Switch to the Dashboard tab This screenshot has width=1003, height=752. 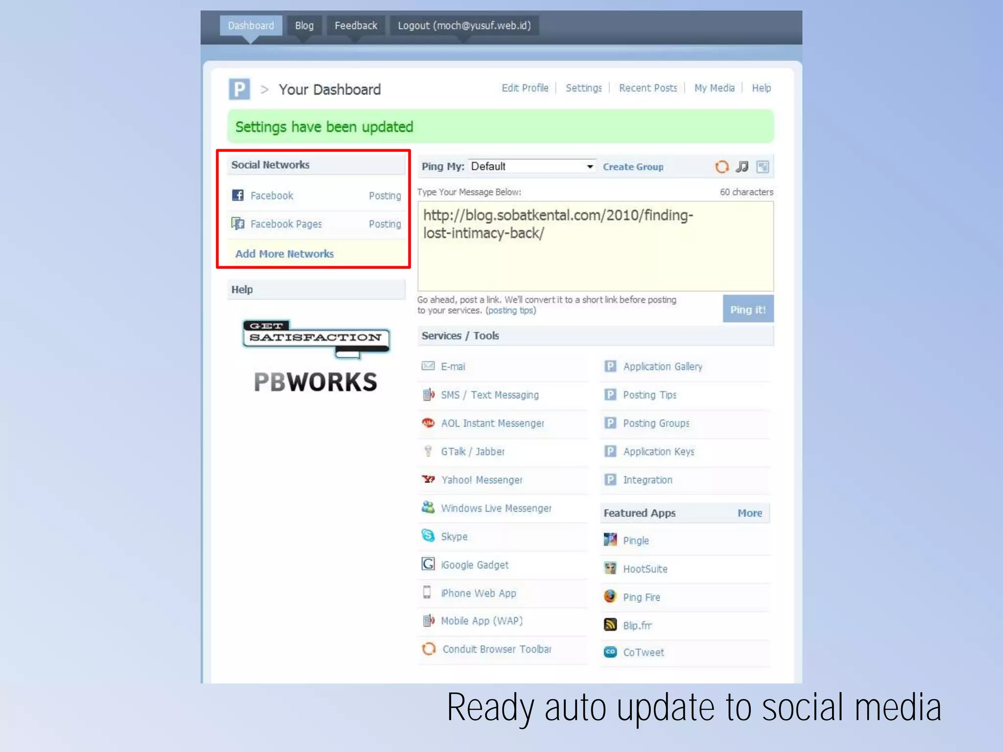pos(251,25)
